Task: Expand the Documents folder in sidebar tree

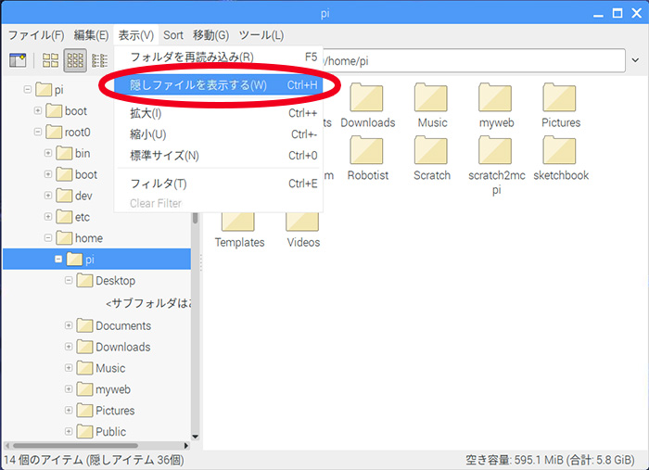Action: 69,325
